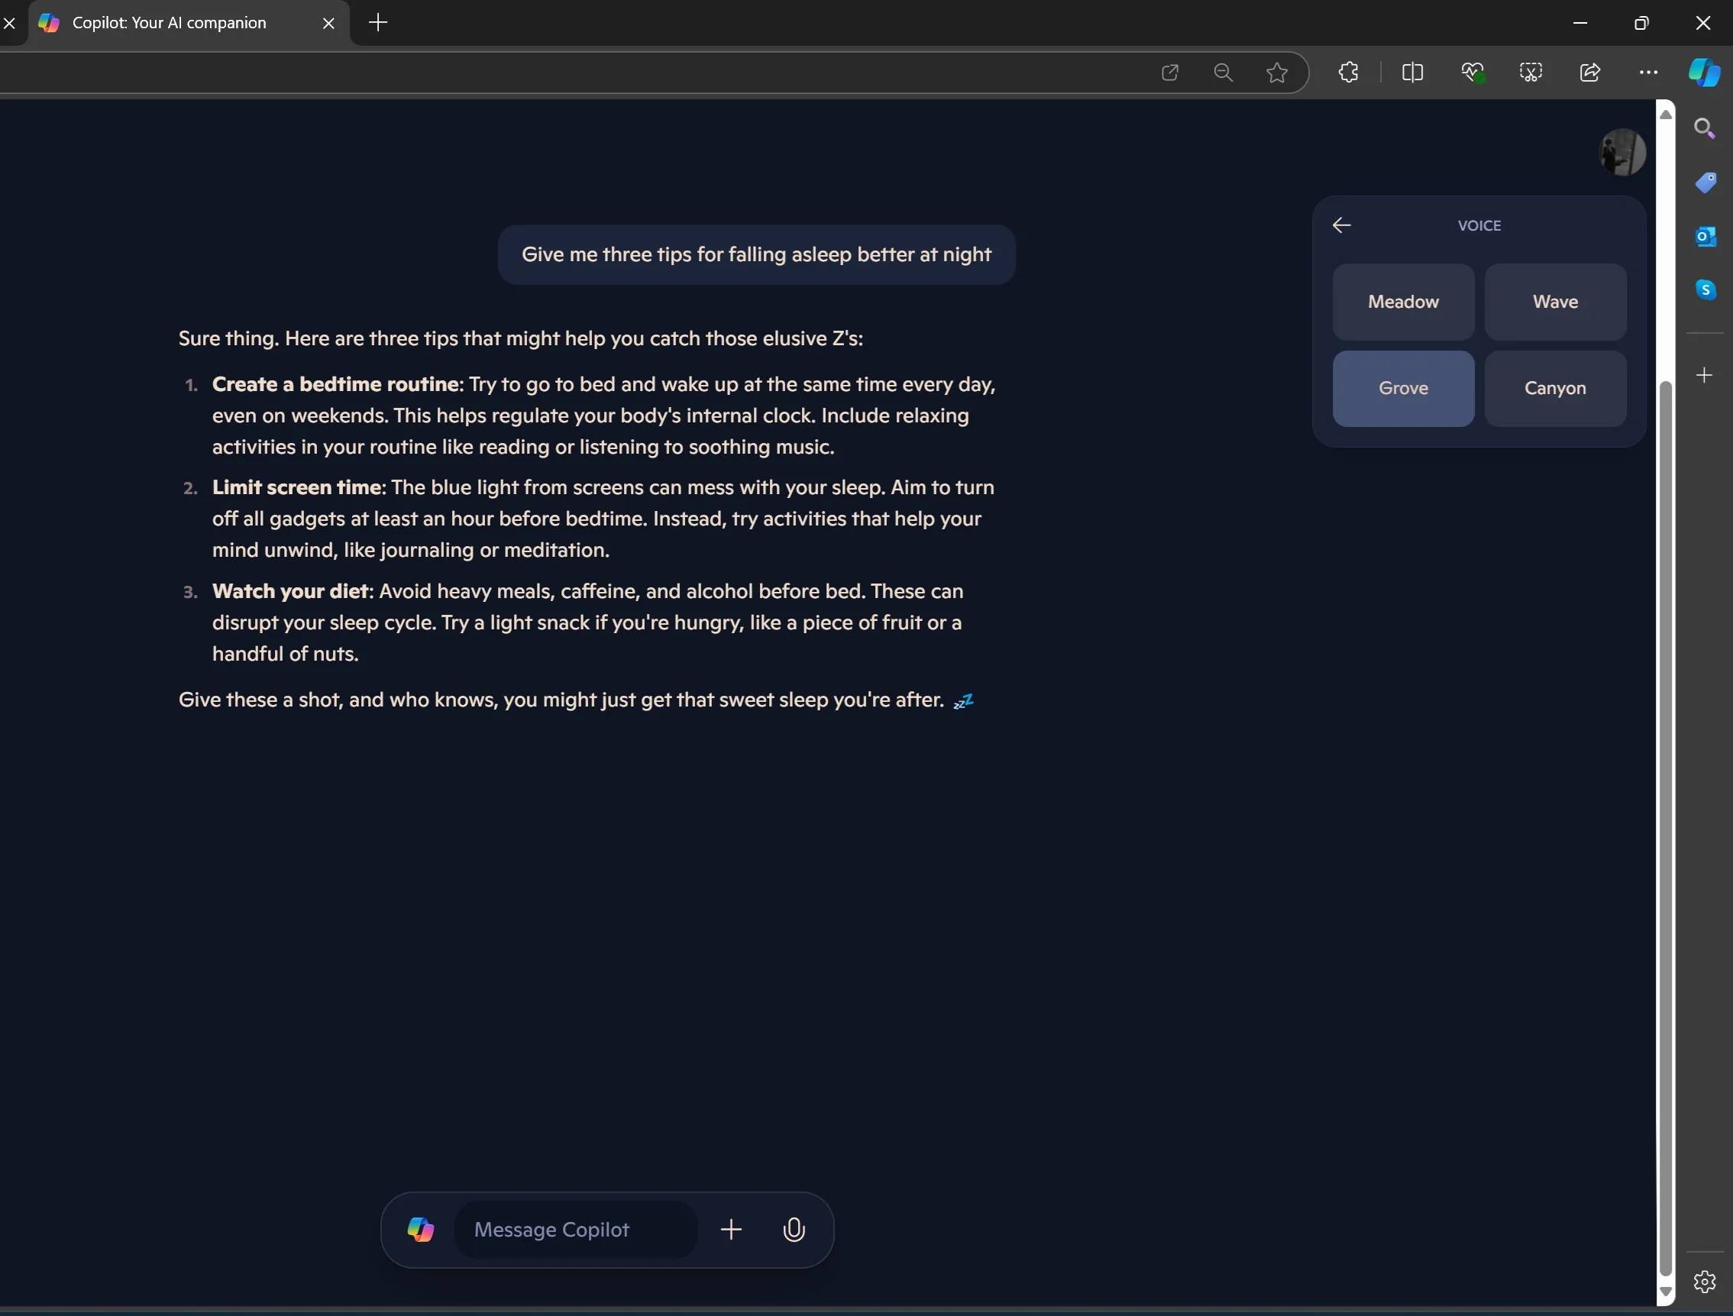Open the add new tab button
The width and height of the screenshot is (1733, 1316).
point(376,22)
